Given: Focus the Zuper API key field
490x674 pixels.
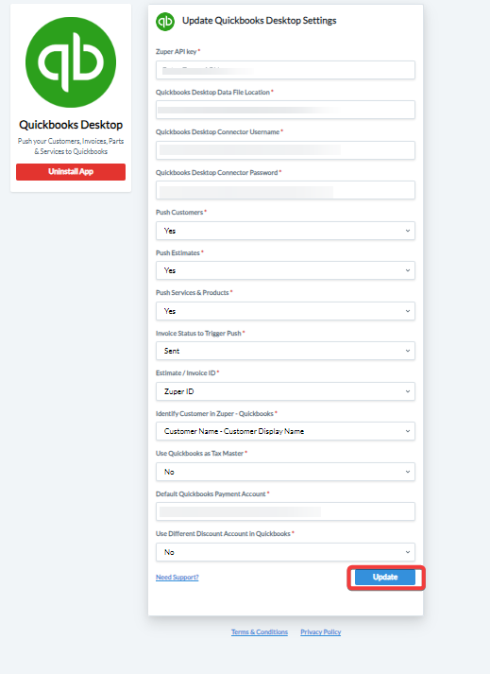Looking at the screenshot, I should [285, 70].
